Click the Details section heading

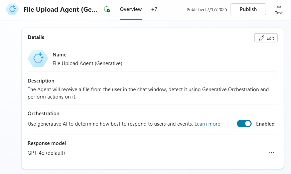coord(36,37)
